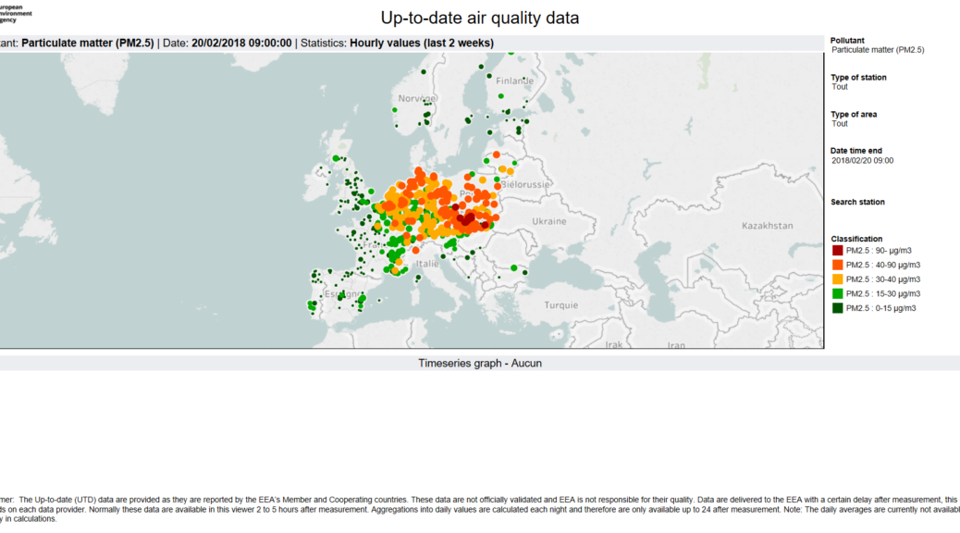Highlight the bright green 15-30 µg/m3 swatch
The width and height of the screenshot is (960, 533).
pos(837,293)
